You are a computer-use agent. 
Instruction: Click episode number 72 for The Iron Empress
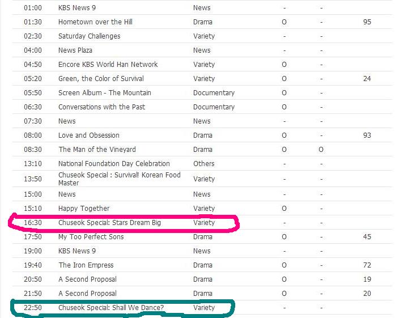[367, 265]
